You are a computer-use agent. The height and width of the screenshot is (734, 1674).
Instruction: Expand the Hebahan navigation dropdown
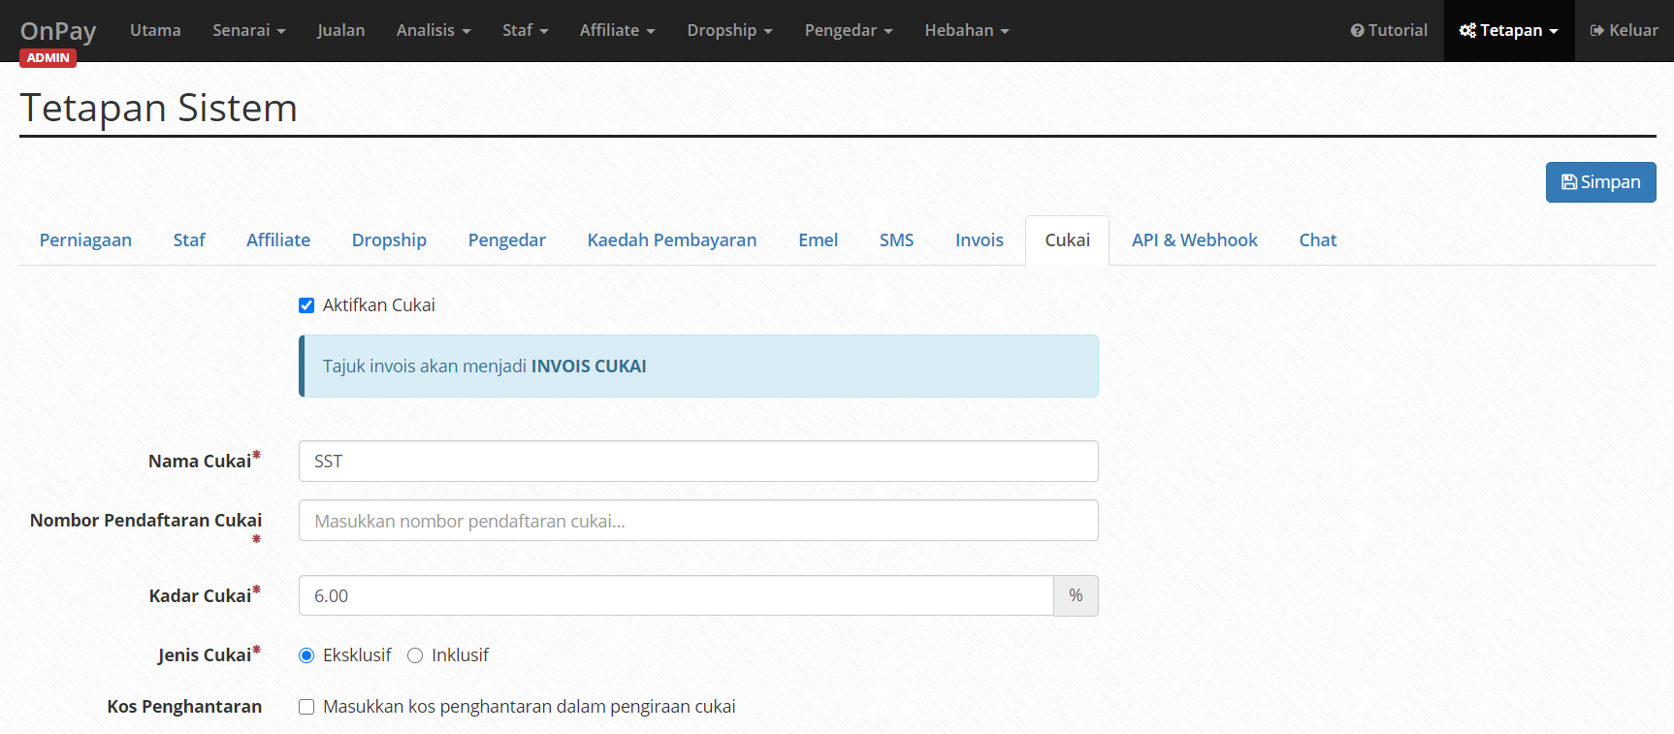967,31
